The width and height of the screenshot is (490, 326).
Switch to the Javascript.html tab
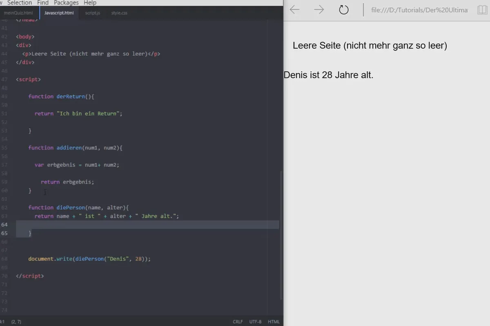pyautogui.click(x=59, y=13)
